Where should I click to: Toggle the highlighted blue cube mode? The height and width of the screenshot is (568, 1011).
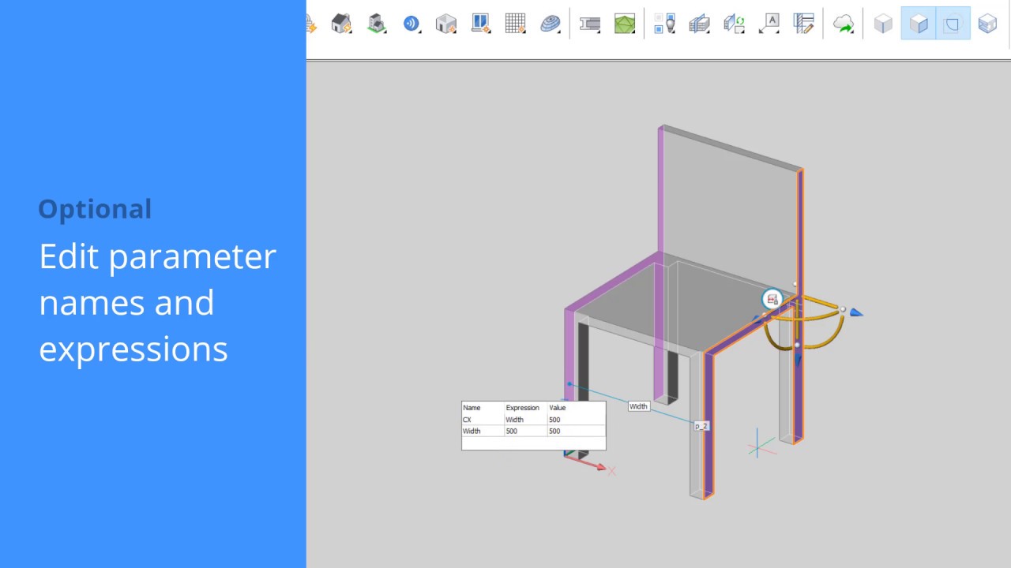click(x=919, y=24)
